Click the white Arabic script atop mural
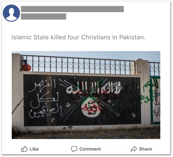This screenshot has width=173, height=157. click(x=93, y=88)
